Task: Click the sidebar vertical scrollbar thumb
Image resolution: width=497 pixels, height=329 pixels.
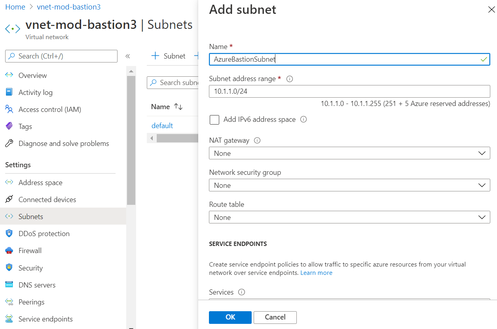Action: 131,140
